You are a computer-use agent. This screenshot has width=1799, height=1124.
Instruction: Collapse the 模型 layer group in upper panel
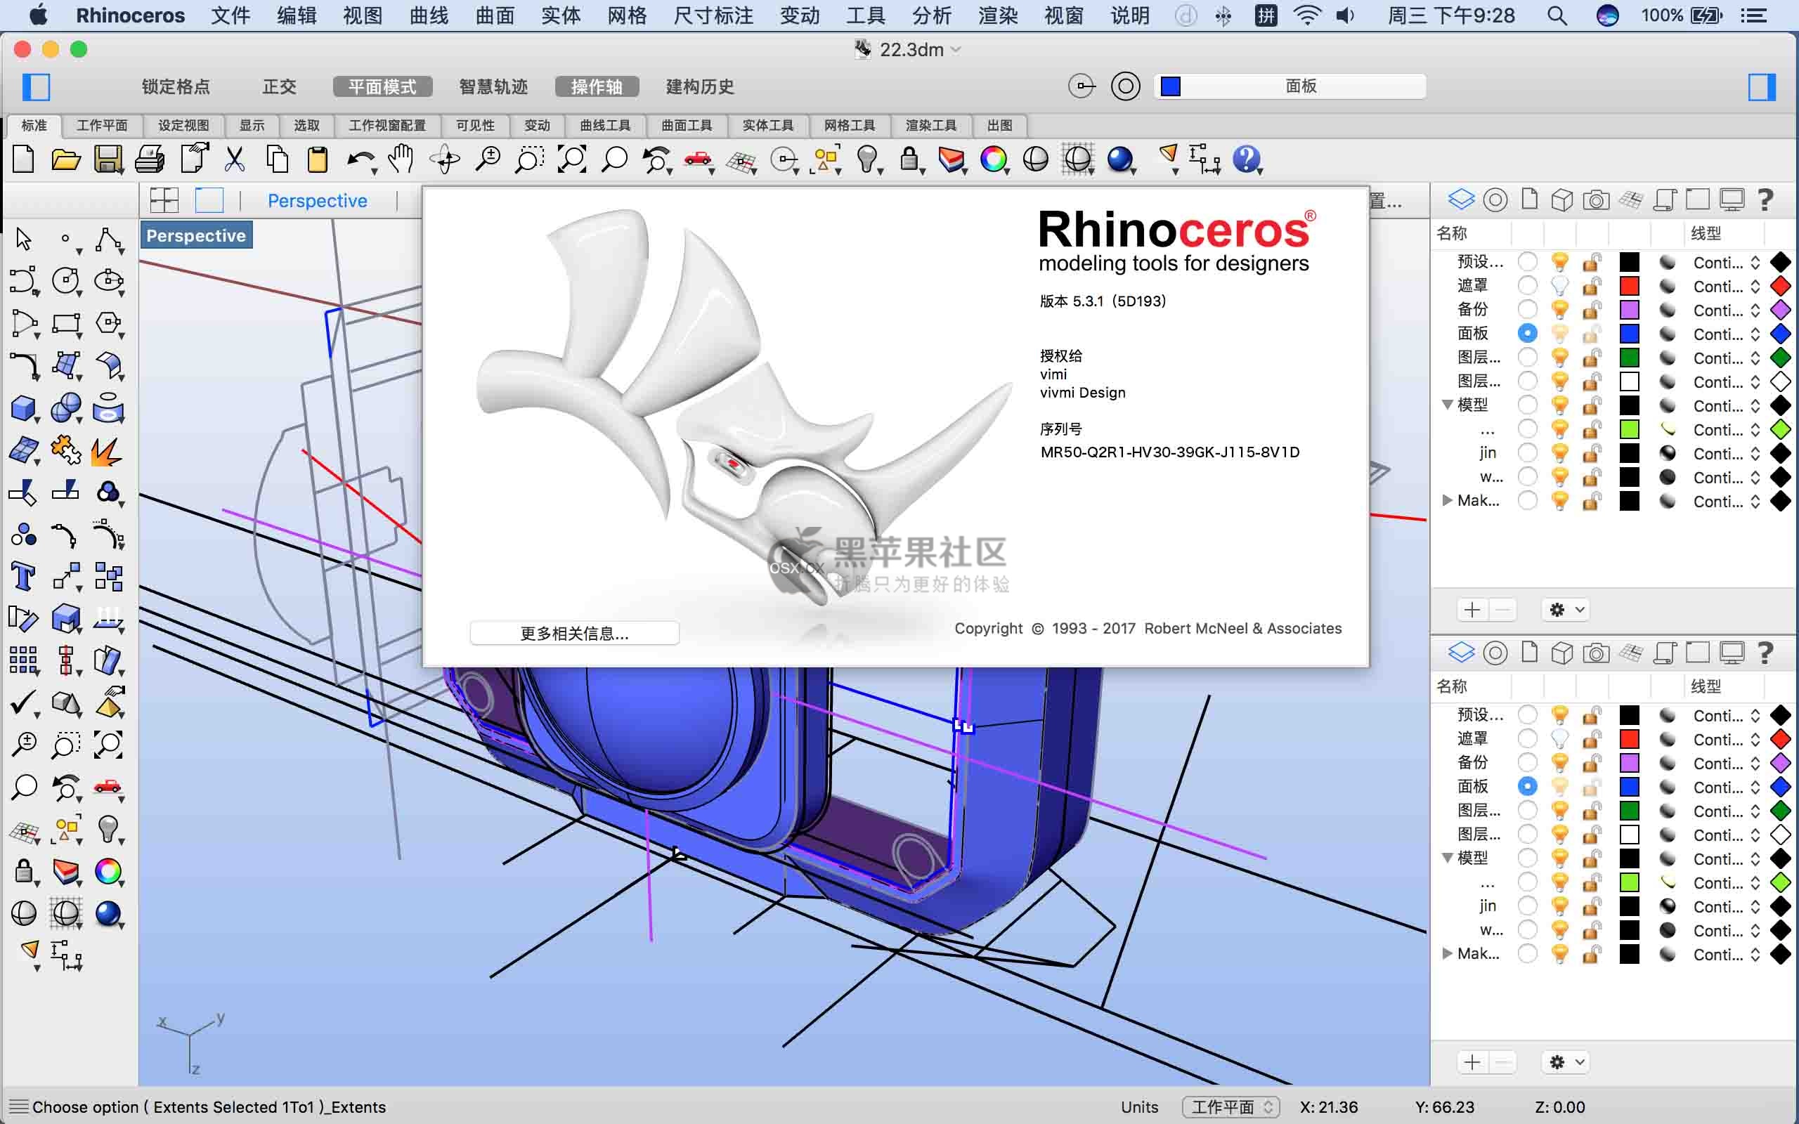[x=1447, y=405]
